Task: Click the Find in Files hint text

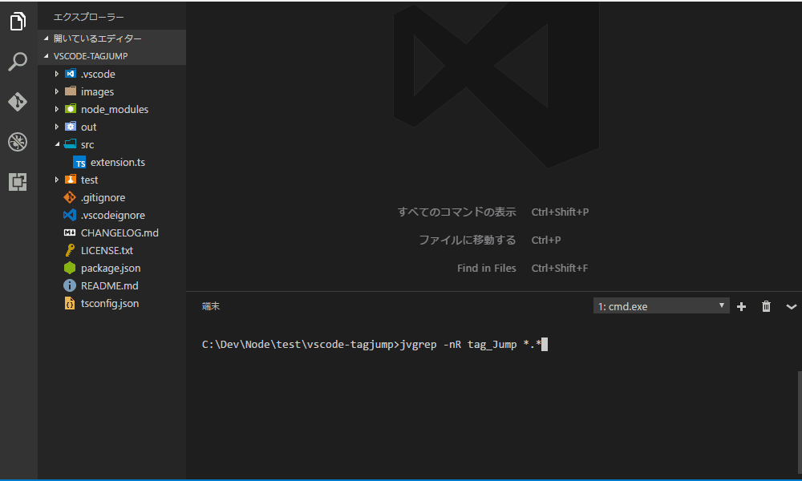Action: pyautogui.click(x=487, y=268)
